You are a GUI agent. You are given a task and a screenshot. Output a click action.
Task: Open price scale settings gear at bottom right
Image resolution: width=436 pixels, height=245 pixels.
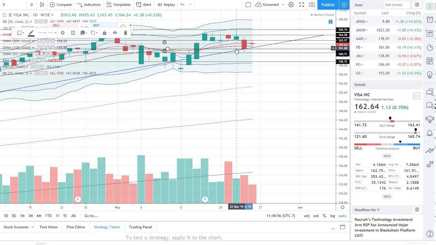342,207
